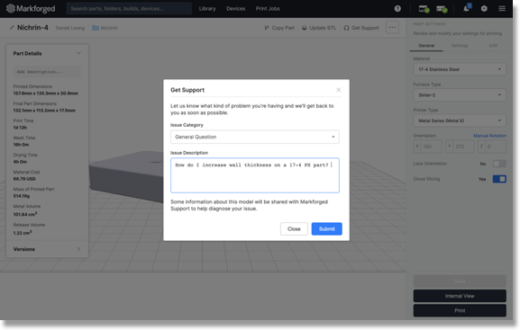Click Copy Part in the toolbar
The height and width of the screenshot is (330, 520).
tap(279, 28)
